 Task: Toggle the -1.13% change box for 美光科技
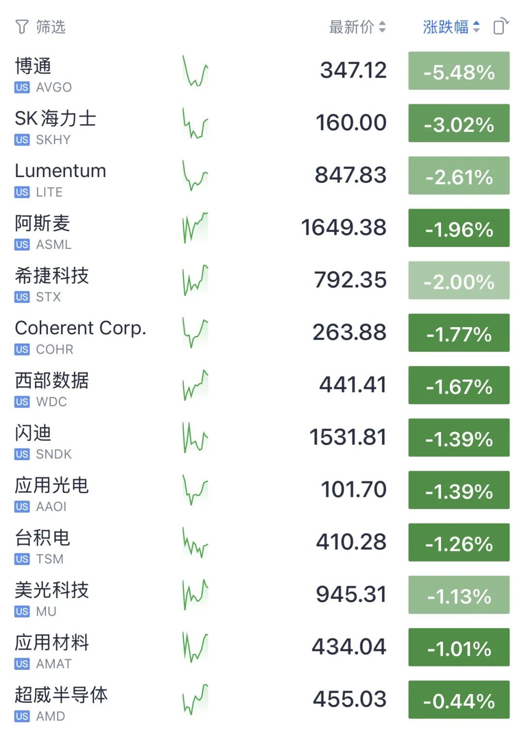click(x=459, y=595)
